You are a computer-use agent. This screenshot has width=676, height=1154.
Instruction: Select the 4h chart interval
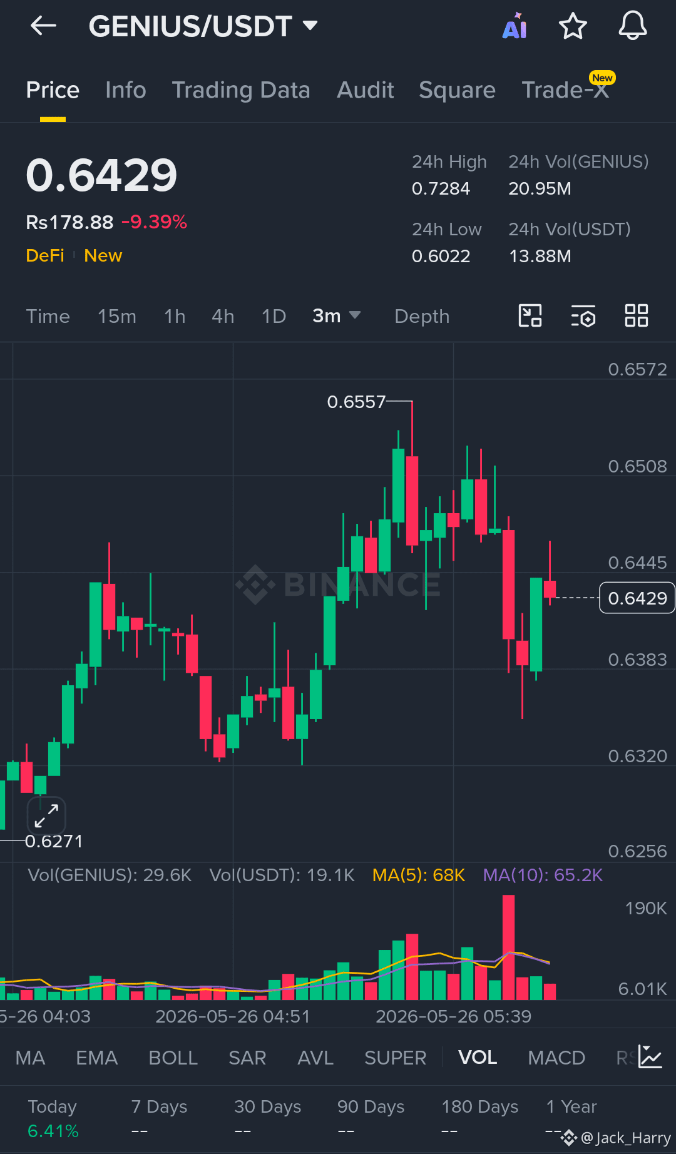[x=223, y=316]
